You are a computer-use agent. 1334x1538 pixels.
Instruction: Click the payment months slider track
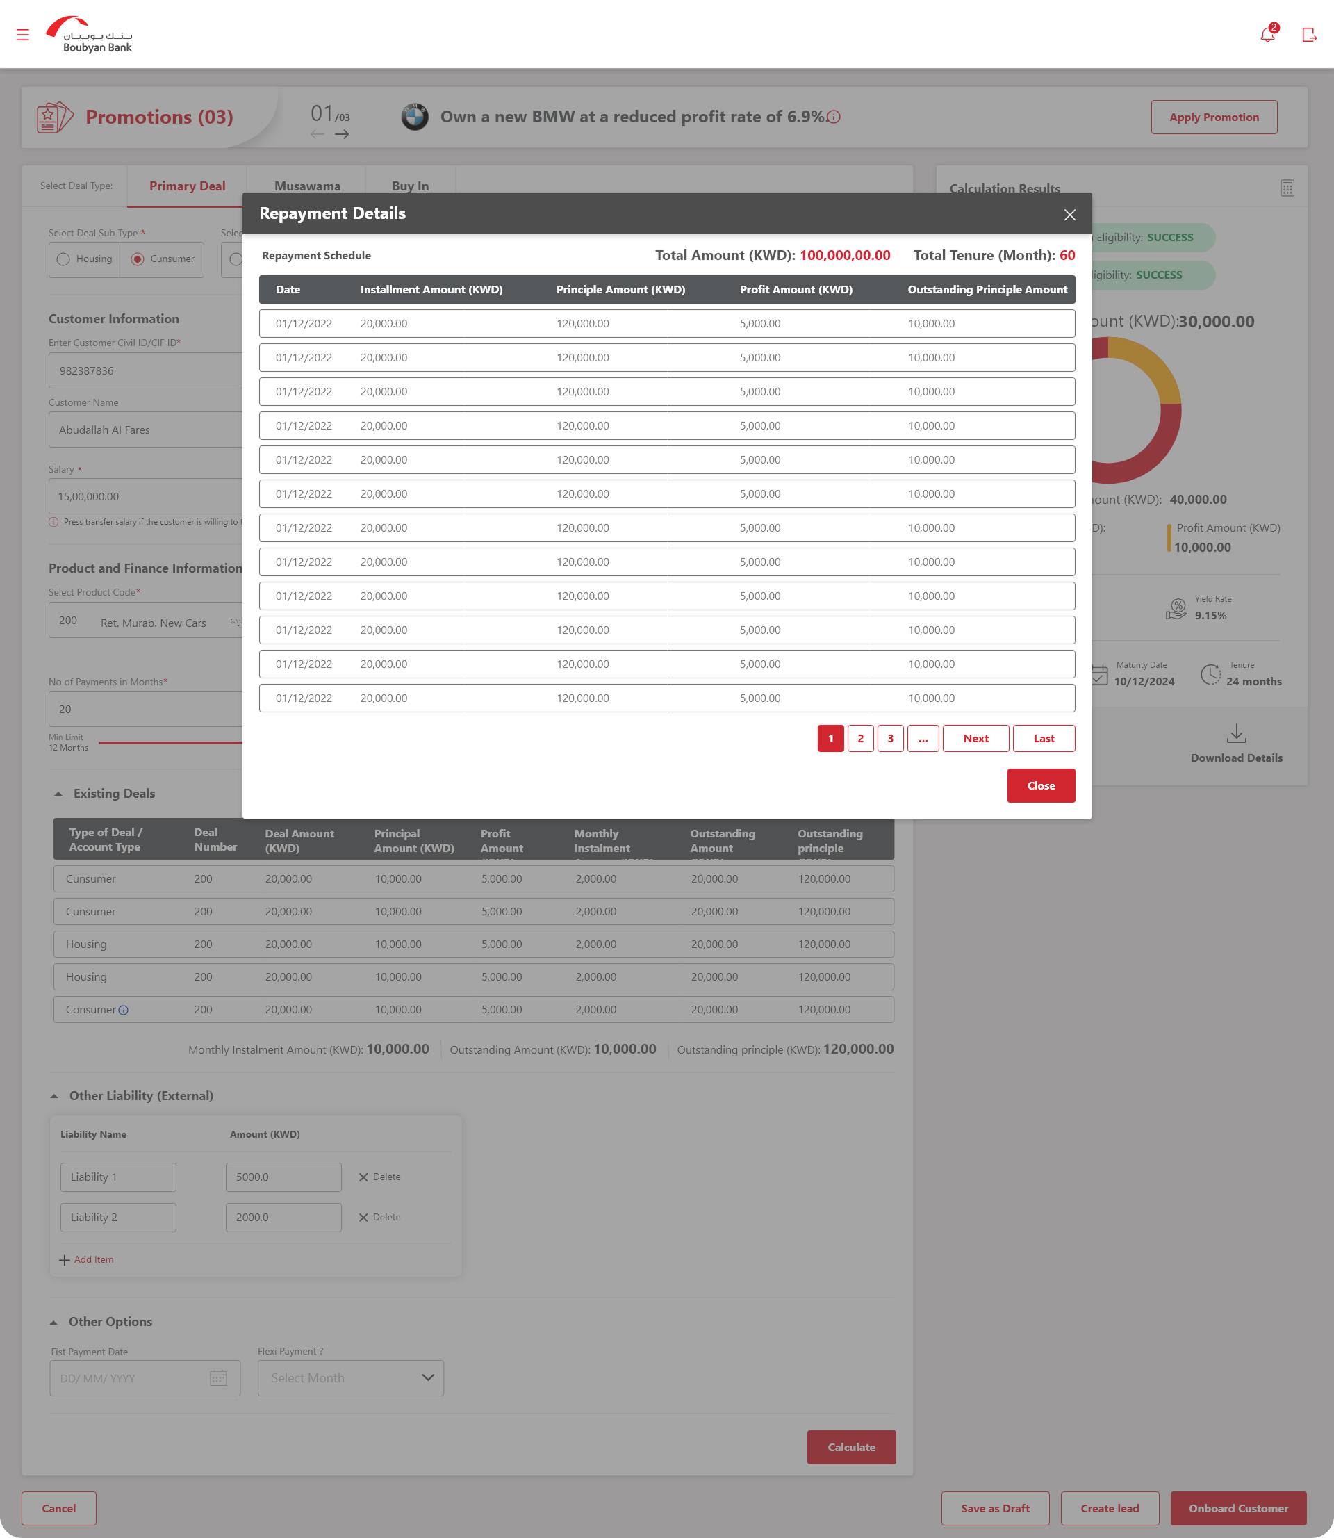click(x=171, y=742)
